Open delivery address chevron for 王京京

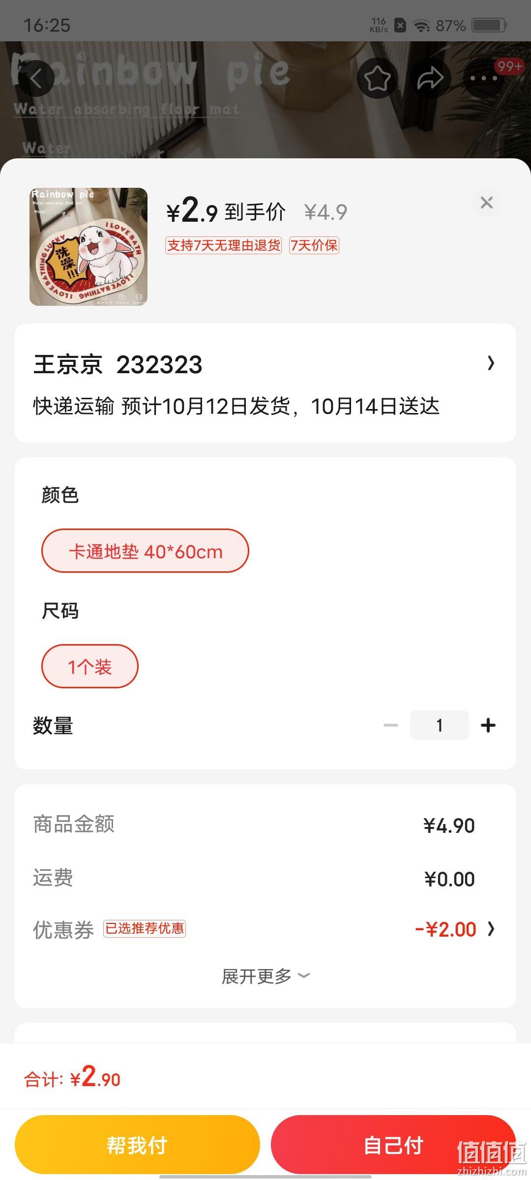[491, 363]
